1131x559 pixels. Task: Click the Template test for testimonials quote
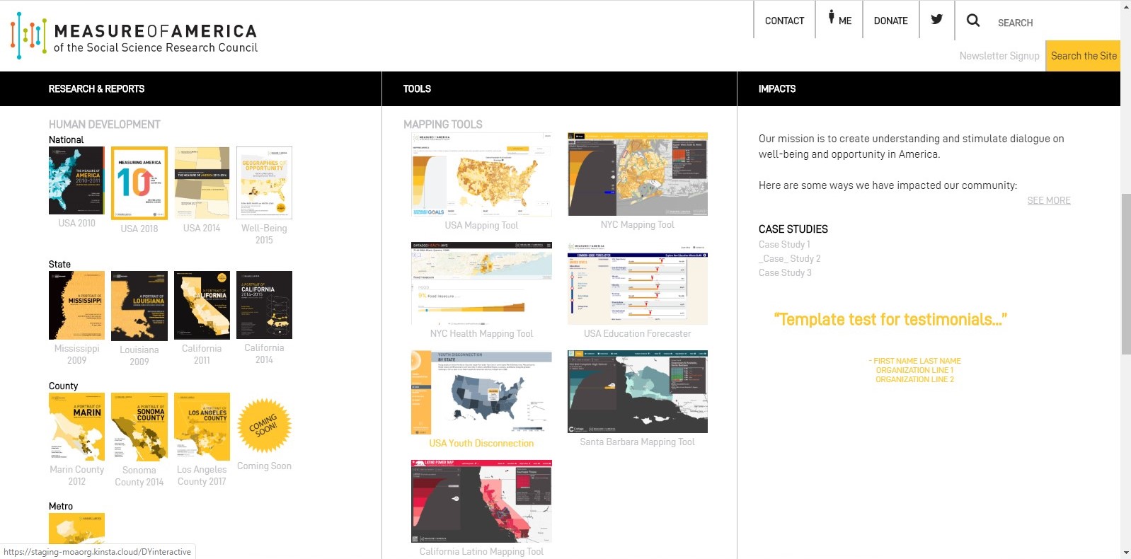tap(890, 319)
